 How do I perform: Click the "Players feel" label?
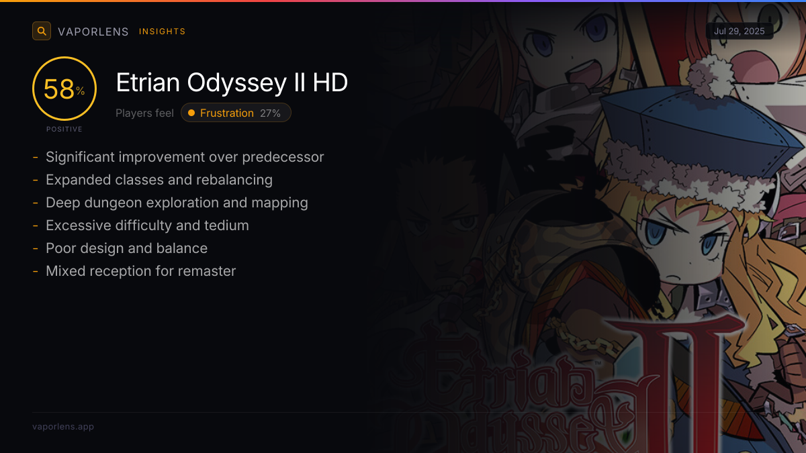[144, 113]
